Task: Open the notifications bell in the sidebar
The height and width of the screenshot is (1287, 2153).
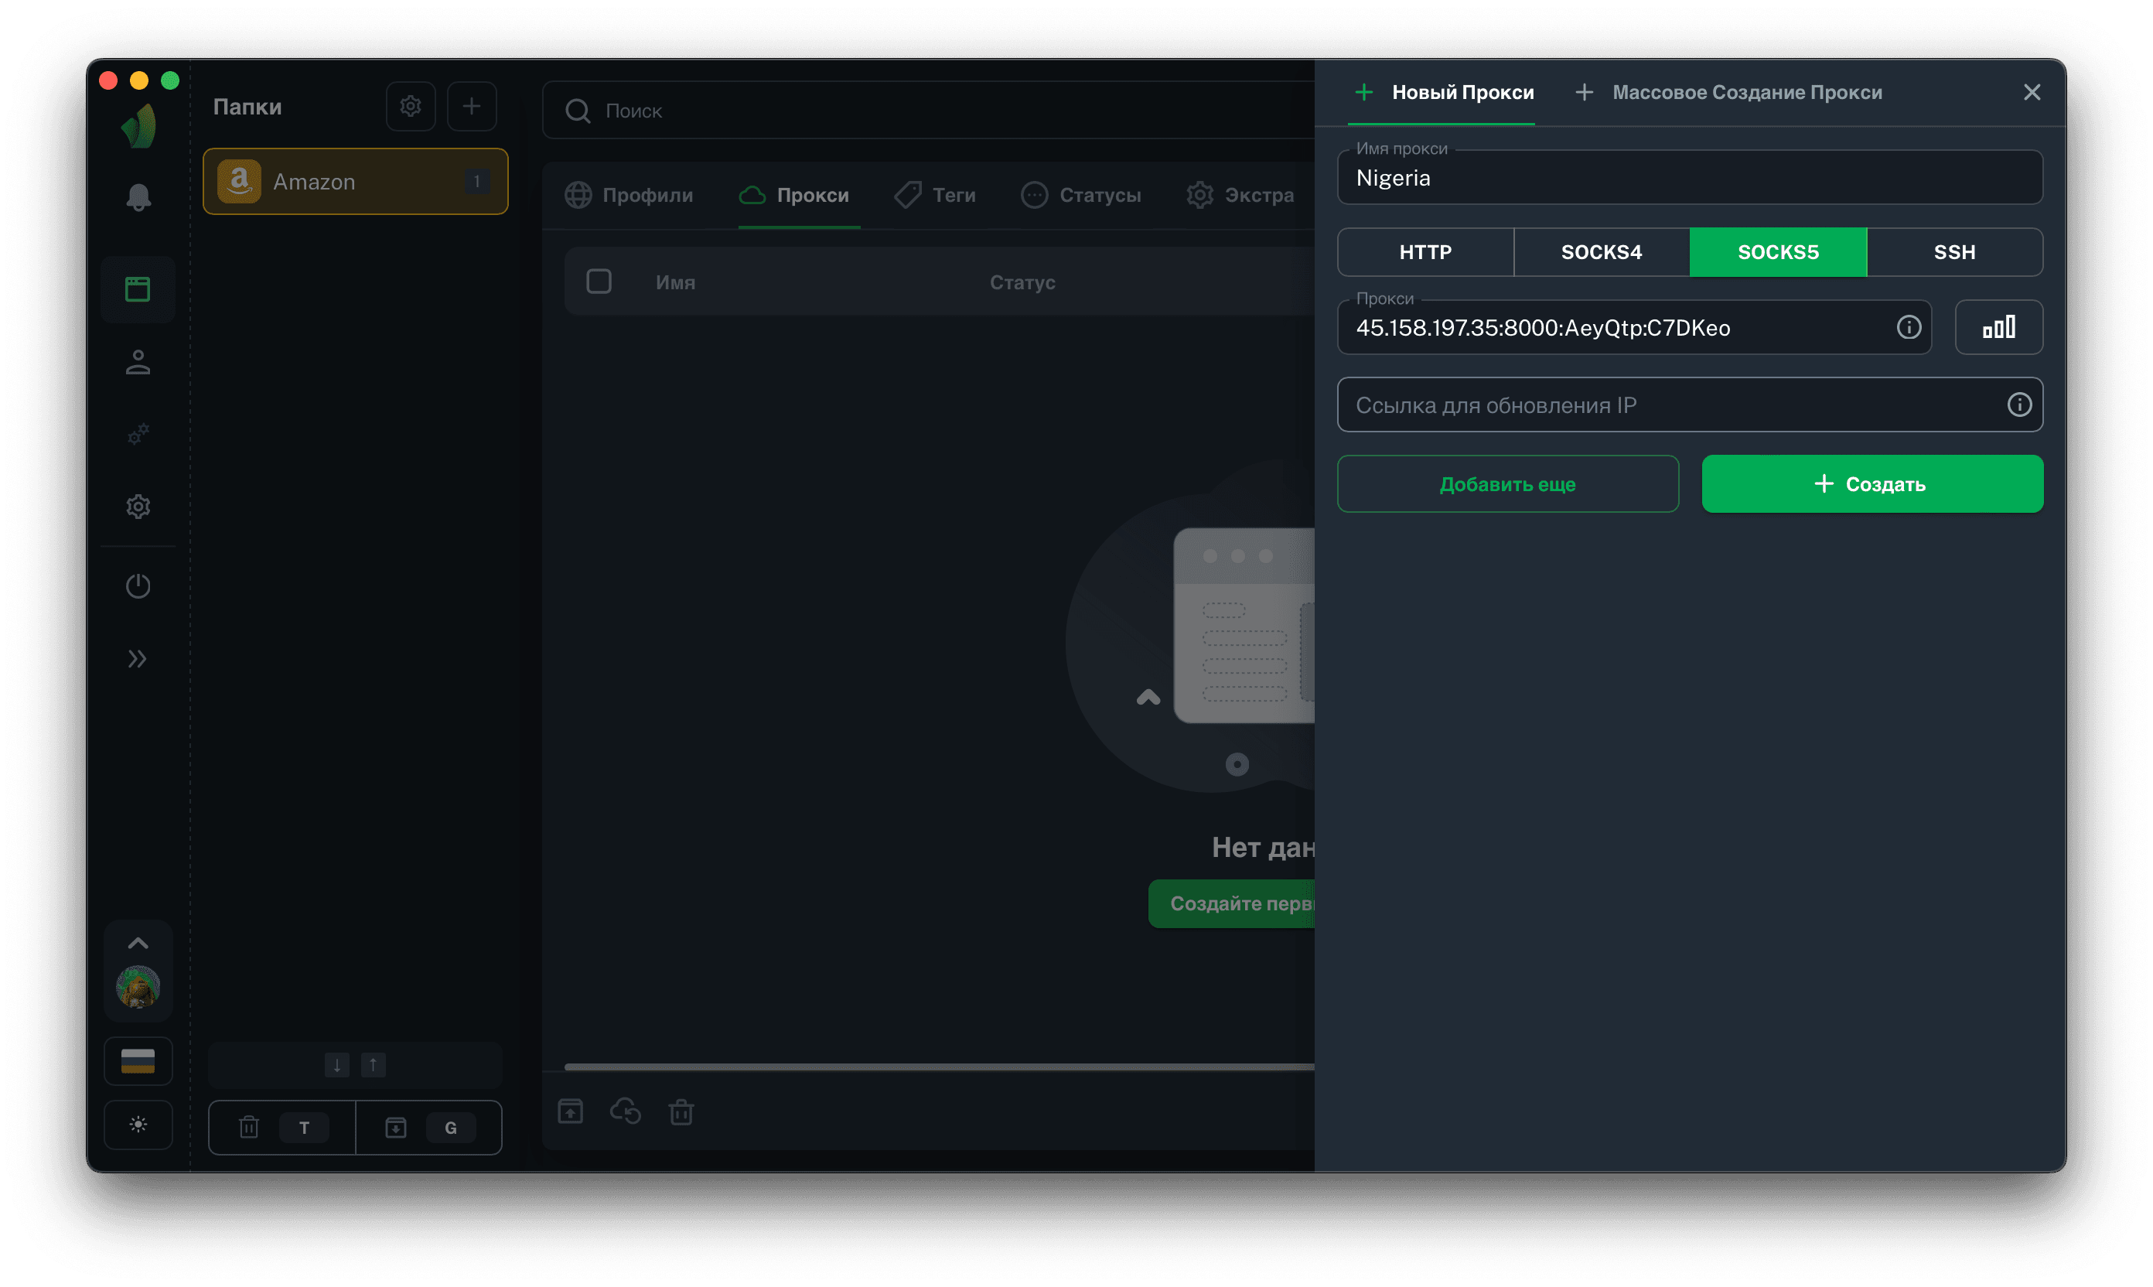Action: click(138, 197)
